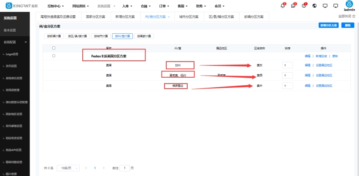The height and width of the screenshot is (176, 359).
Task: Click the globe language icon
Action: coord(315,6)
